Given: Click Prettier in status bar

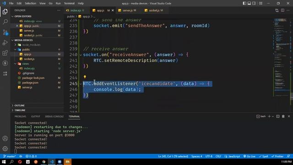Looking at the screenshot, I should coord(277,156).
